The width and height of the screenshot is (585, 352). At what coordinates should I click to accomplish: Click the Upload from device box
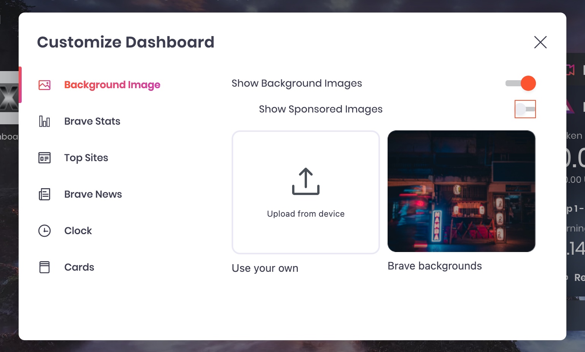click(306, 192)
